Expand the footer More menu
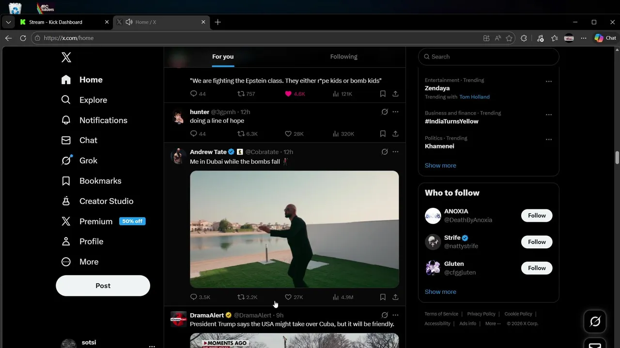Viewport: 620px width, 348px height. [493, 323]
